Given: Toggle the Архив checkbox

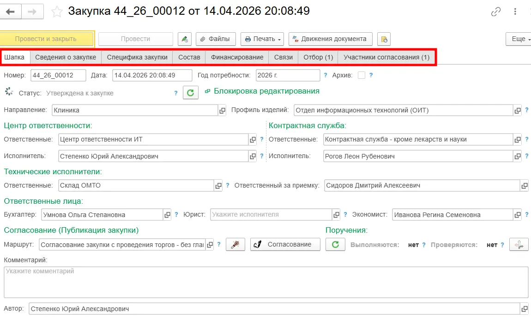Looking at the screenshot, I should coord(362,75).
